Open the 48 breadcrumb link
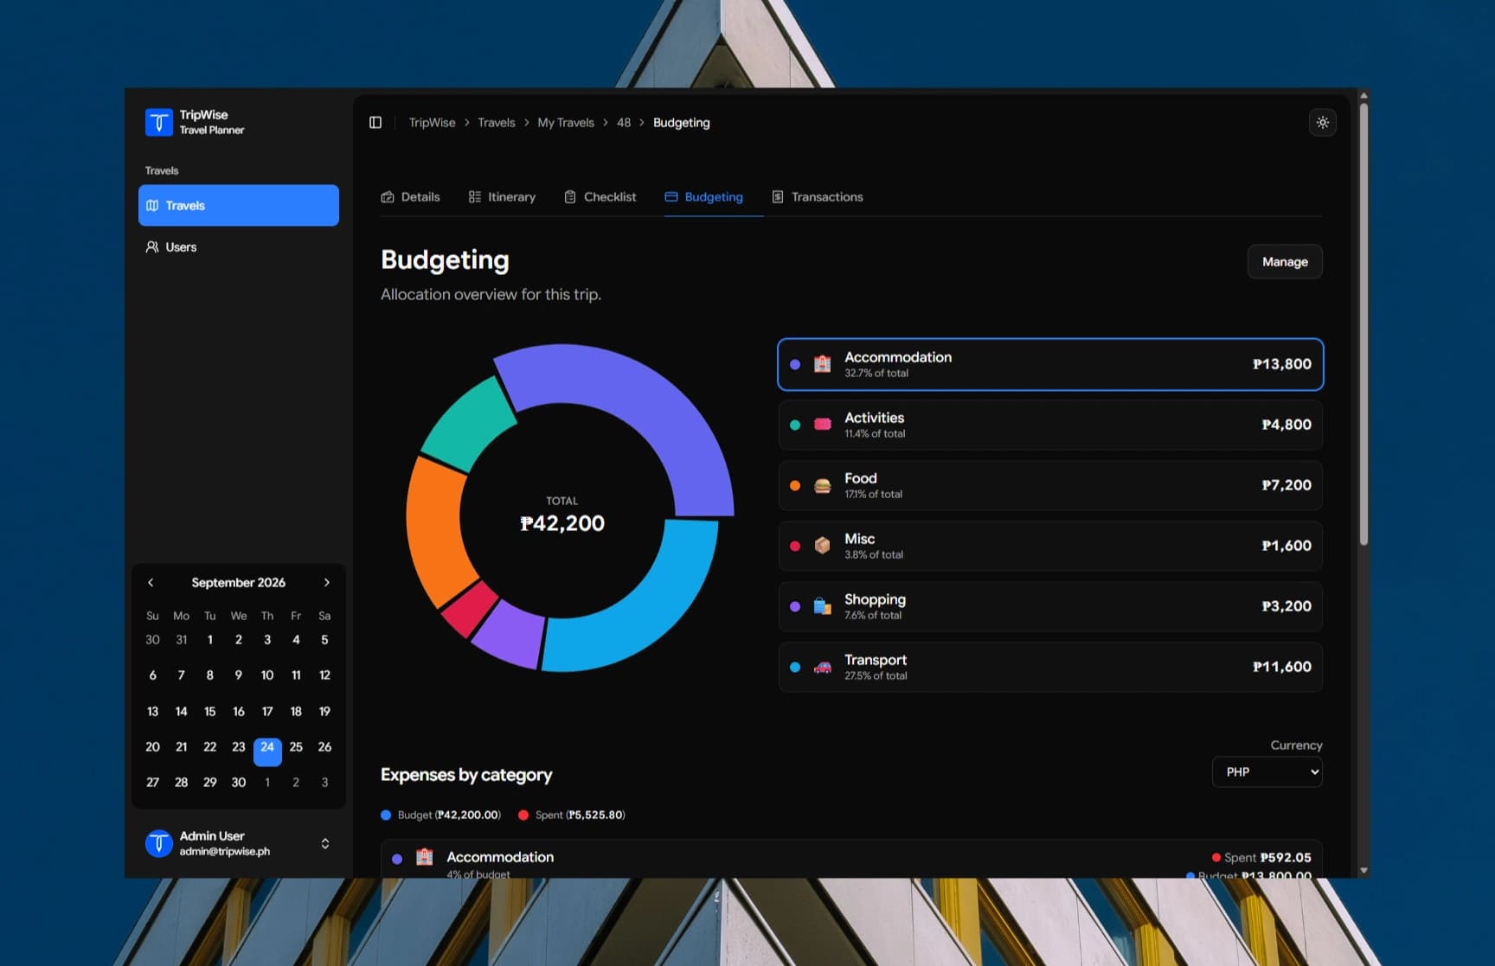1495x966 pixels. pos(624,123)
